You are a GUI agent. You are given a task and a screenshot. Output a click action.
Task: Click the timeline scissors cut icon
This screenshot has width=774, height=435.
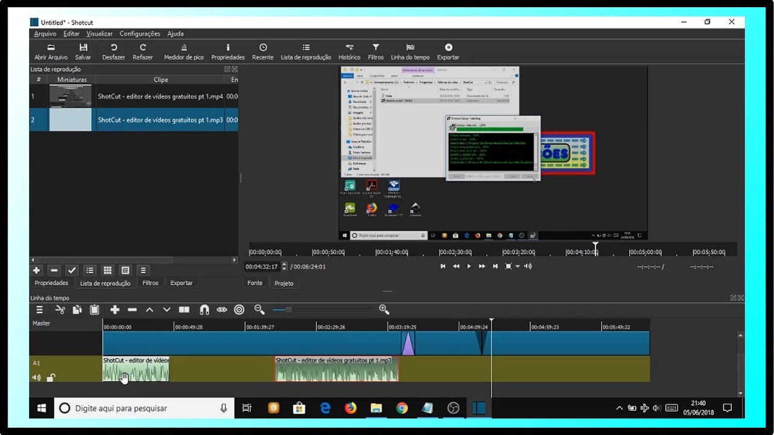60,309
